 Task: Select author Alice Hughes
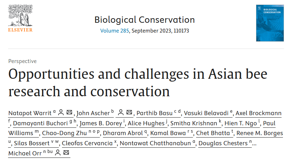click(x=146, y=123)
